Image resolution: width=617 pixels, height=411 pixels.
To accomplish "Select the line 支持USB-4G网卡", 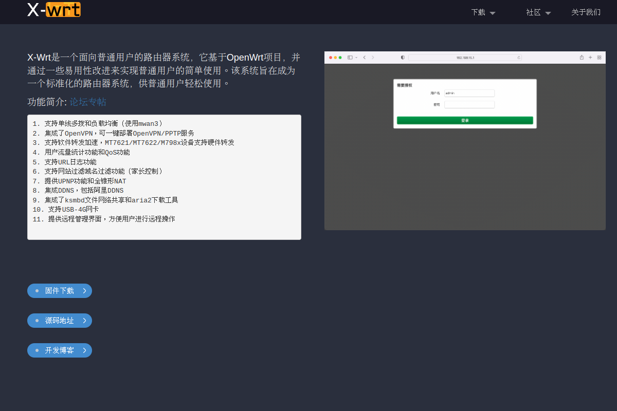I will coord(66,210).
